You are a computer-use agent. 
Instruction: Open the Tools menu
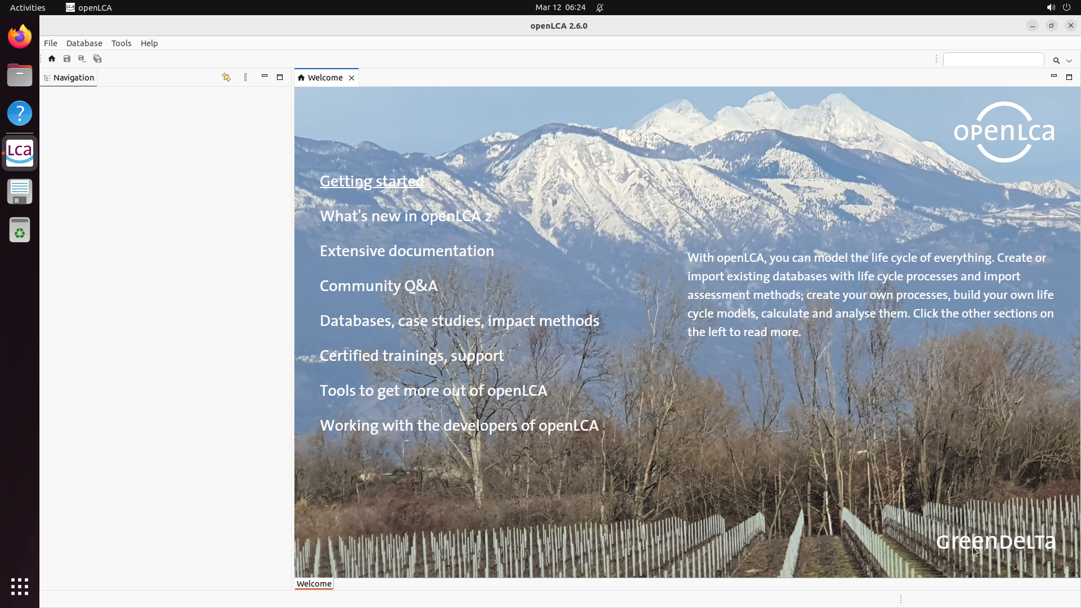(121, 43)
